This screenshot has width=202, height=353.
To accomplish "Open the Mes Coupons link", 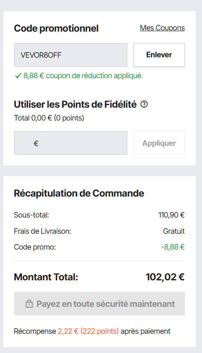I will click(162, 28).
